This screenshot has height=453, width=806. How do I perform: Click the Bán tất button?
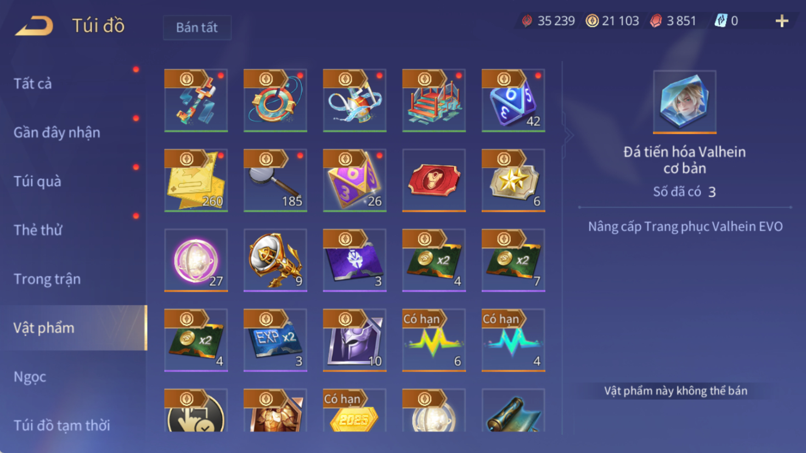click(197, 27)
